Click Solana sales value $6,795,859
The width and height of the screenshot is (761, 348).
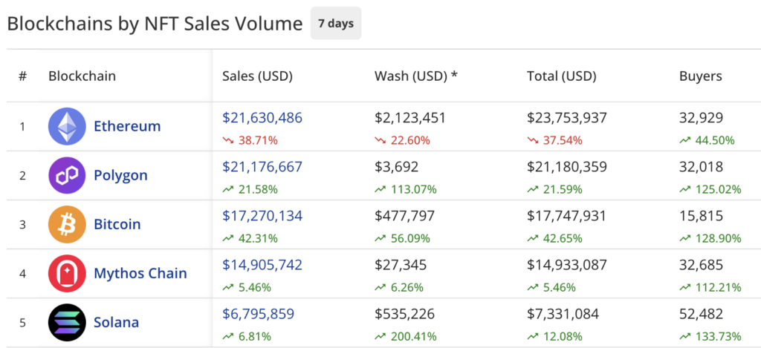(259, 313)
